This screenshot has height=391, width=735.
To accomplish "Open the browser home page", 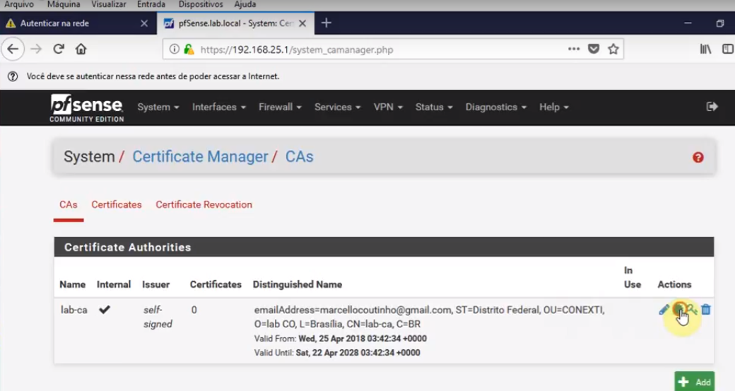I will [x=81, y=49].
